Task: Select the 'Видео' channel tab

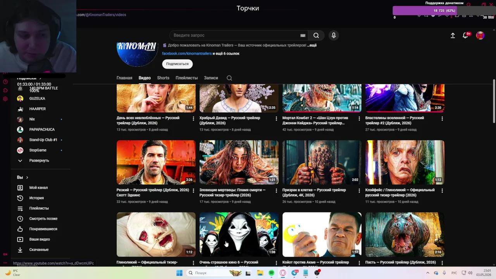Action: pos(145,78)
